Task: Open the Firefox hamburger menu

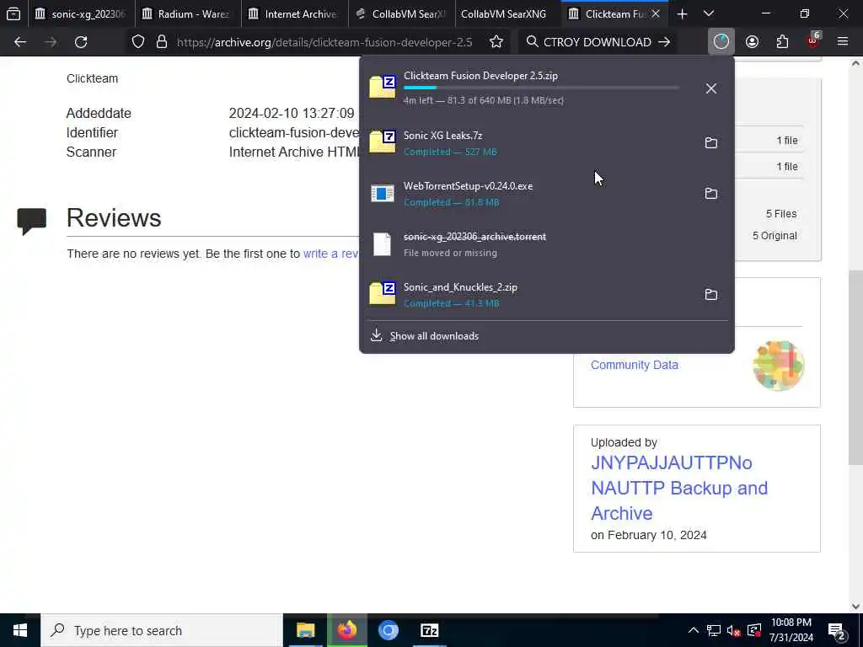Action: pos(843,42)
